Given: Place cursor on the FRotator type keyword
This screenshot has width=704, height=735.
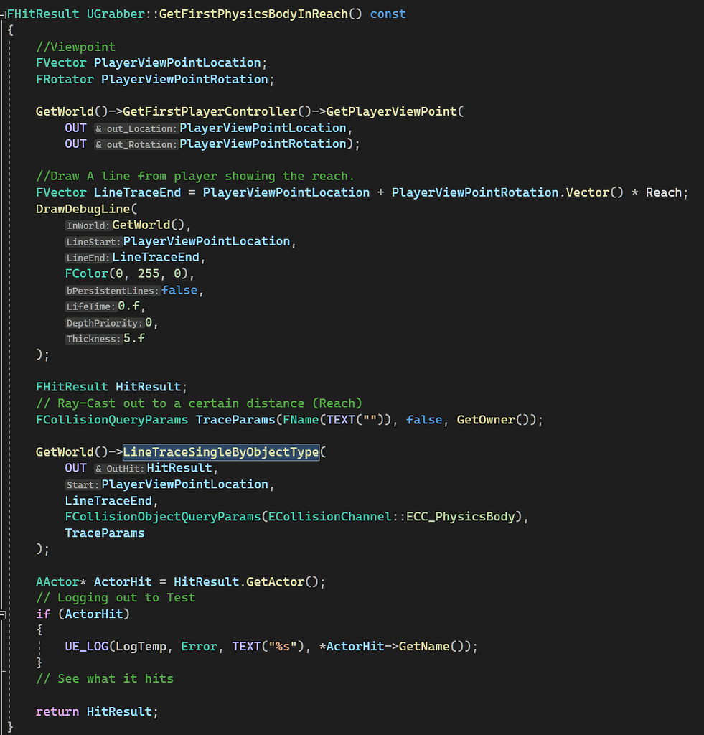Looking at the screenshot, I should tap(64, 79).
